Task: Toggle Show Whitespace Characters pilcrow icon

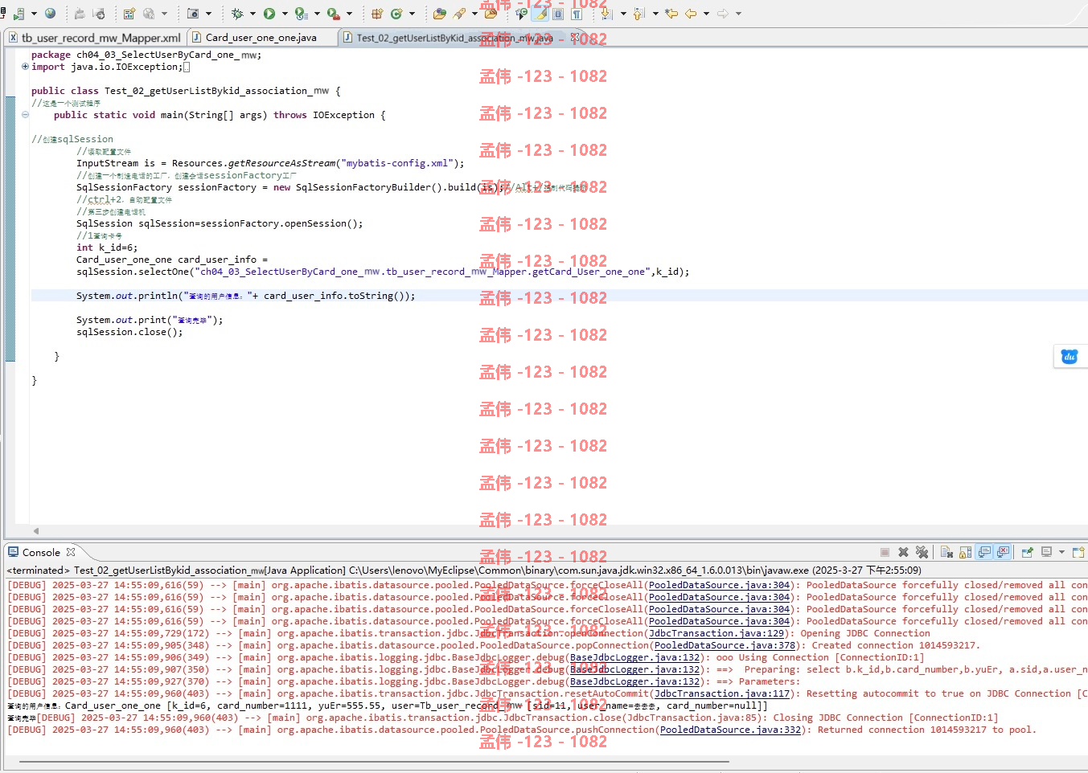Action: tap(577, 14)
